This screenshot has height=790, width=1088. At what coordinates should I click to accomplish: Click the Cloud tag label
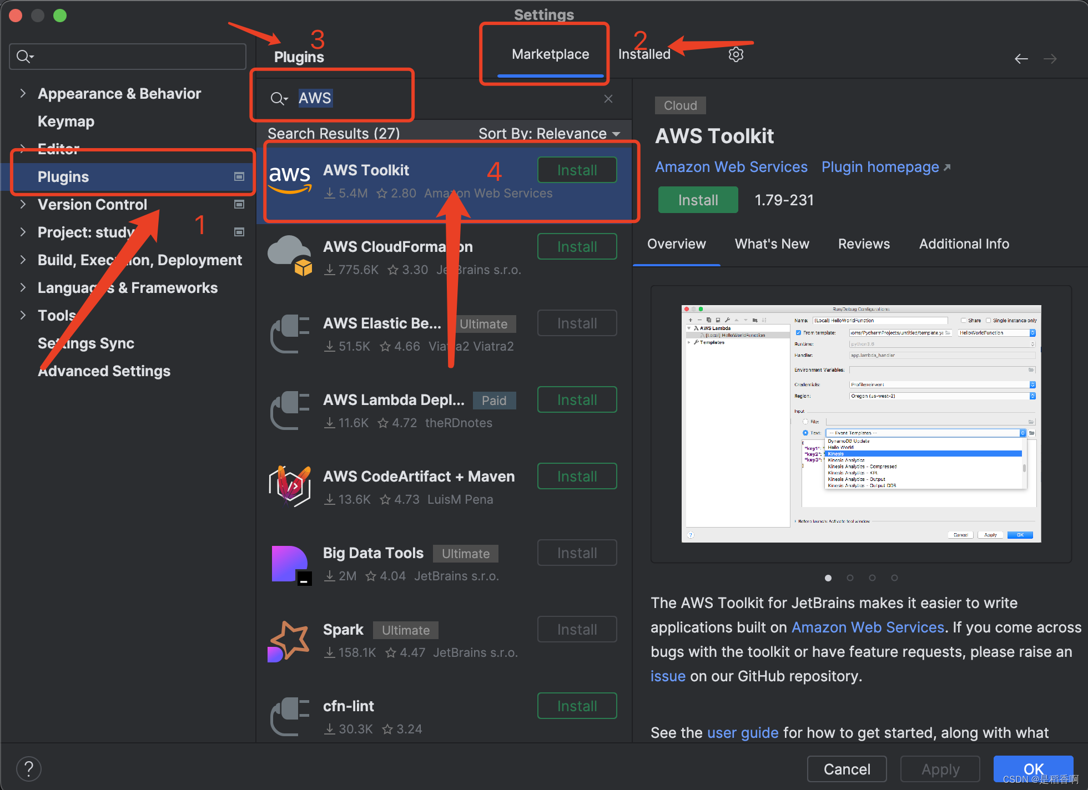(x=681, y=105)
